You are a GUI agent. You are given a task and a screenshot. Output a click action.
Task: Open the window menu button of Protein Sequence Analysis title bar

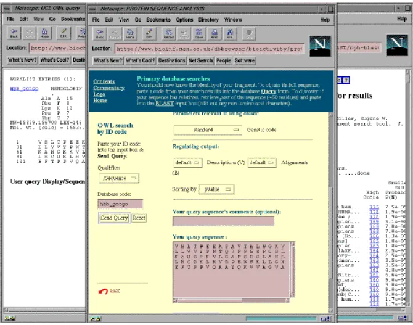coord(92,9)
